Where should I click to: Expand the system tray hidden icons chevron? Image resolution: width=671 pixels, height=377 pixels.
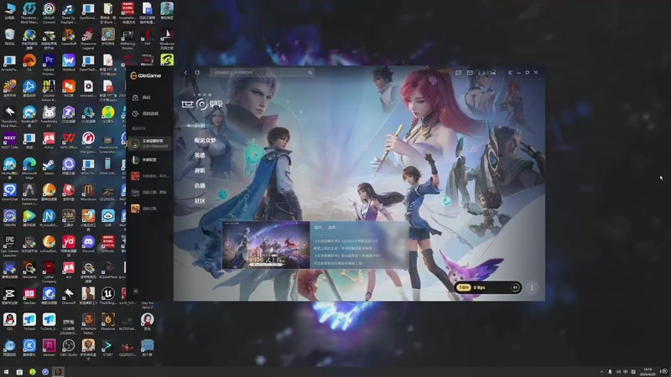click(x=601, y=372)
